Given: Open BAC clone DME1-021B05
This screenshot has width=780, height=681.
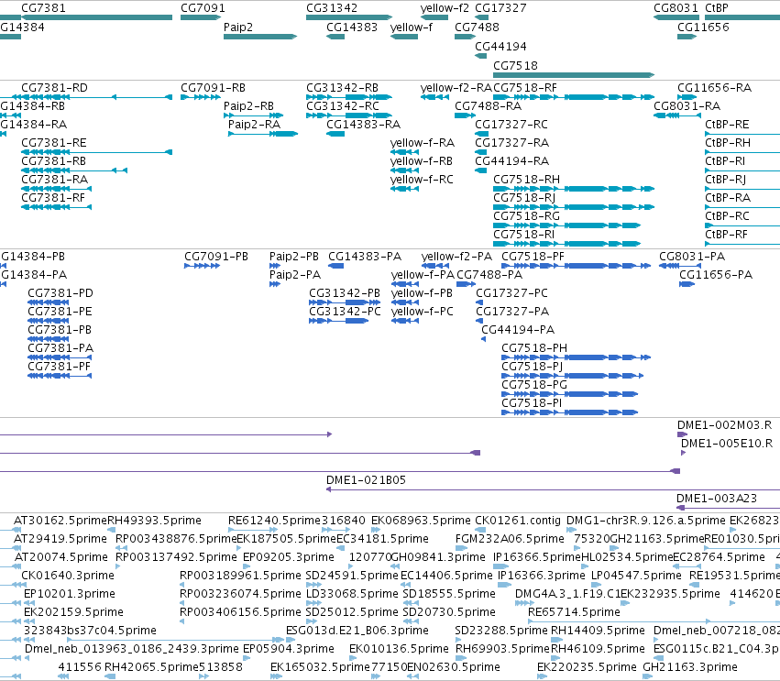Looking at the screenshot, I should pyautogui.click(x=554, y=489).
